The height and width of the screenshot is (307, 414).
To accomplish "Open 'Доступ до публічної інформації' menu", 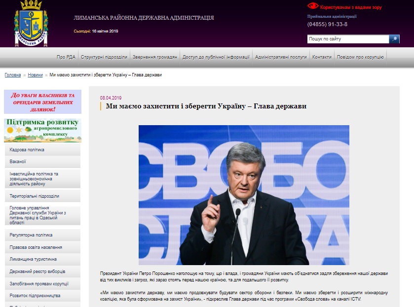I will pos(216,57).
